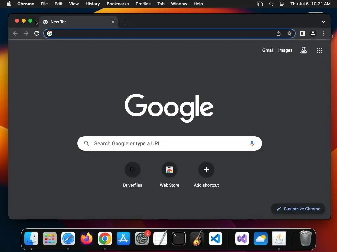337x252 pixels.
Task: Open the Edit menu
Action: (x=58, y=4)
